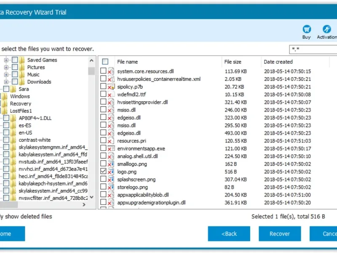Toggle the select-all checkbox in file header
The height and width of the screenshot is (253, 337).
[105, 62]
